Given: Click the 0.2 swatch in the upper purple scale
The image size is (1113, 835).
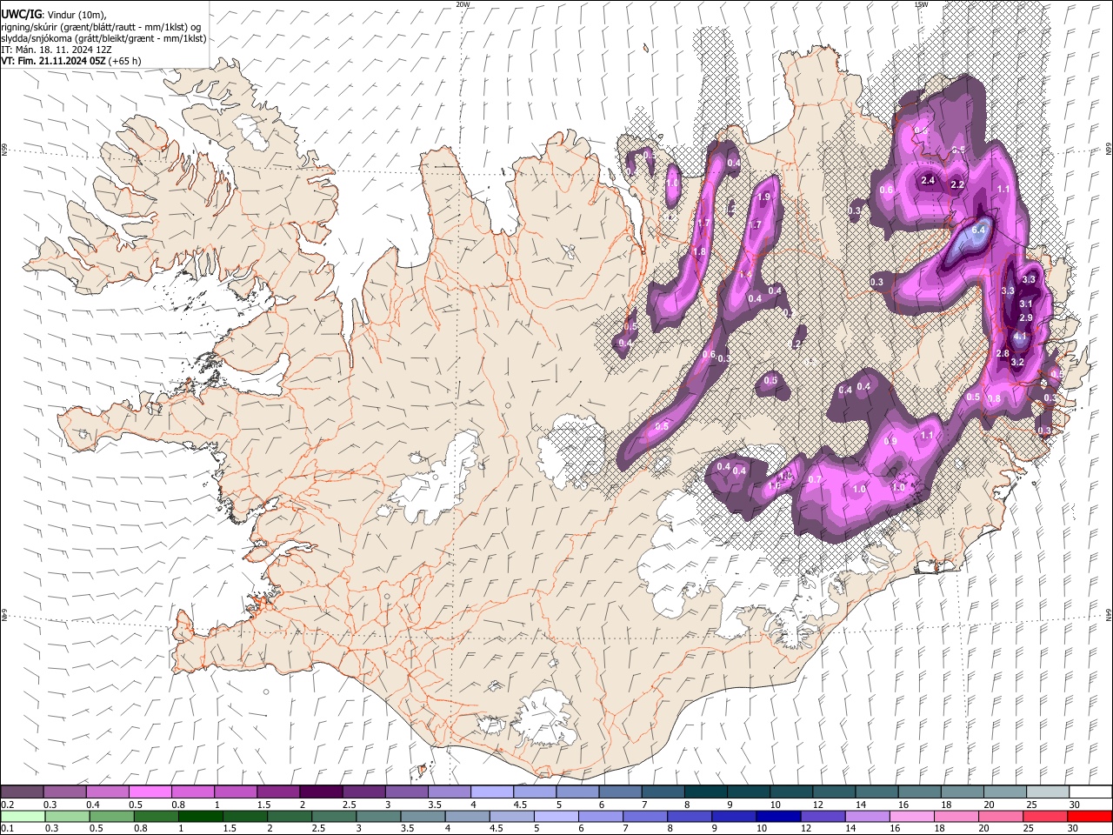Looking at the screenshot, I should (23, 792).
